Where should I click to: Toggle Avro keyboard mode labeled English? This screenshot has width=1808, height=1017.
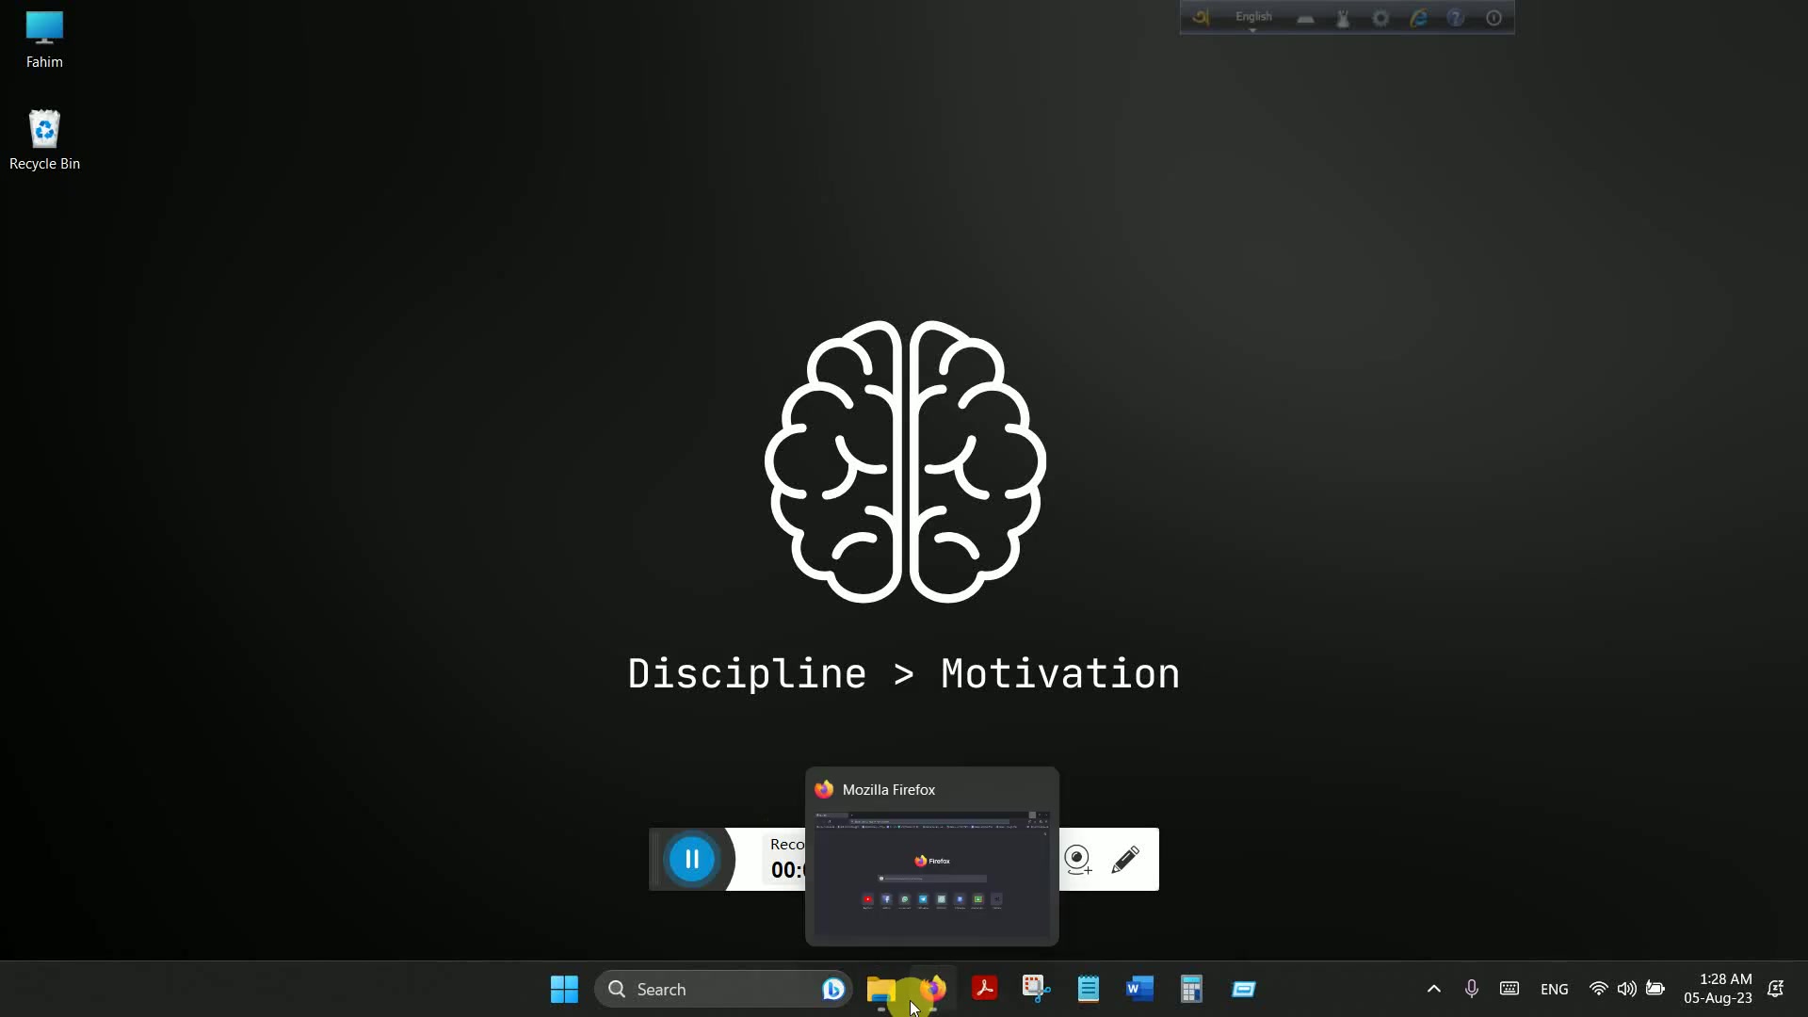(x=1253, y=18)
